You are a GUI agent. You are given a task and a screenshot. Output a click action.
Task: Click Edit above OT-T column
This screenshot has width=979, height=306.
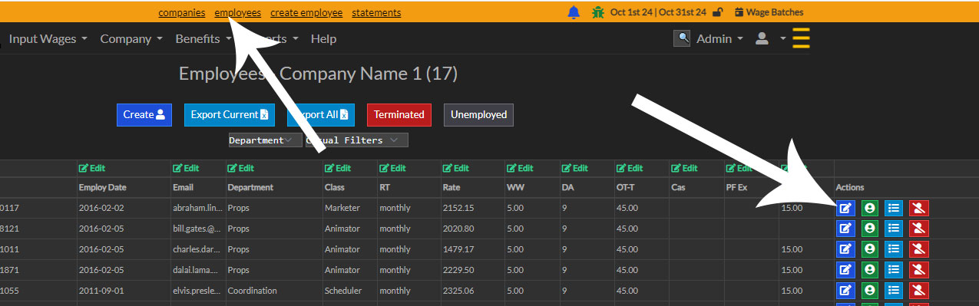(x=630, y=168)
